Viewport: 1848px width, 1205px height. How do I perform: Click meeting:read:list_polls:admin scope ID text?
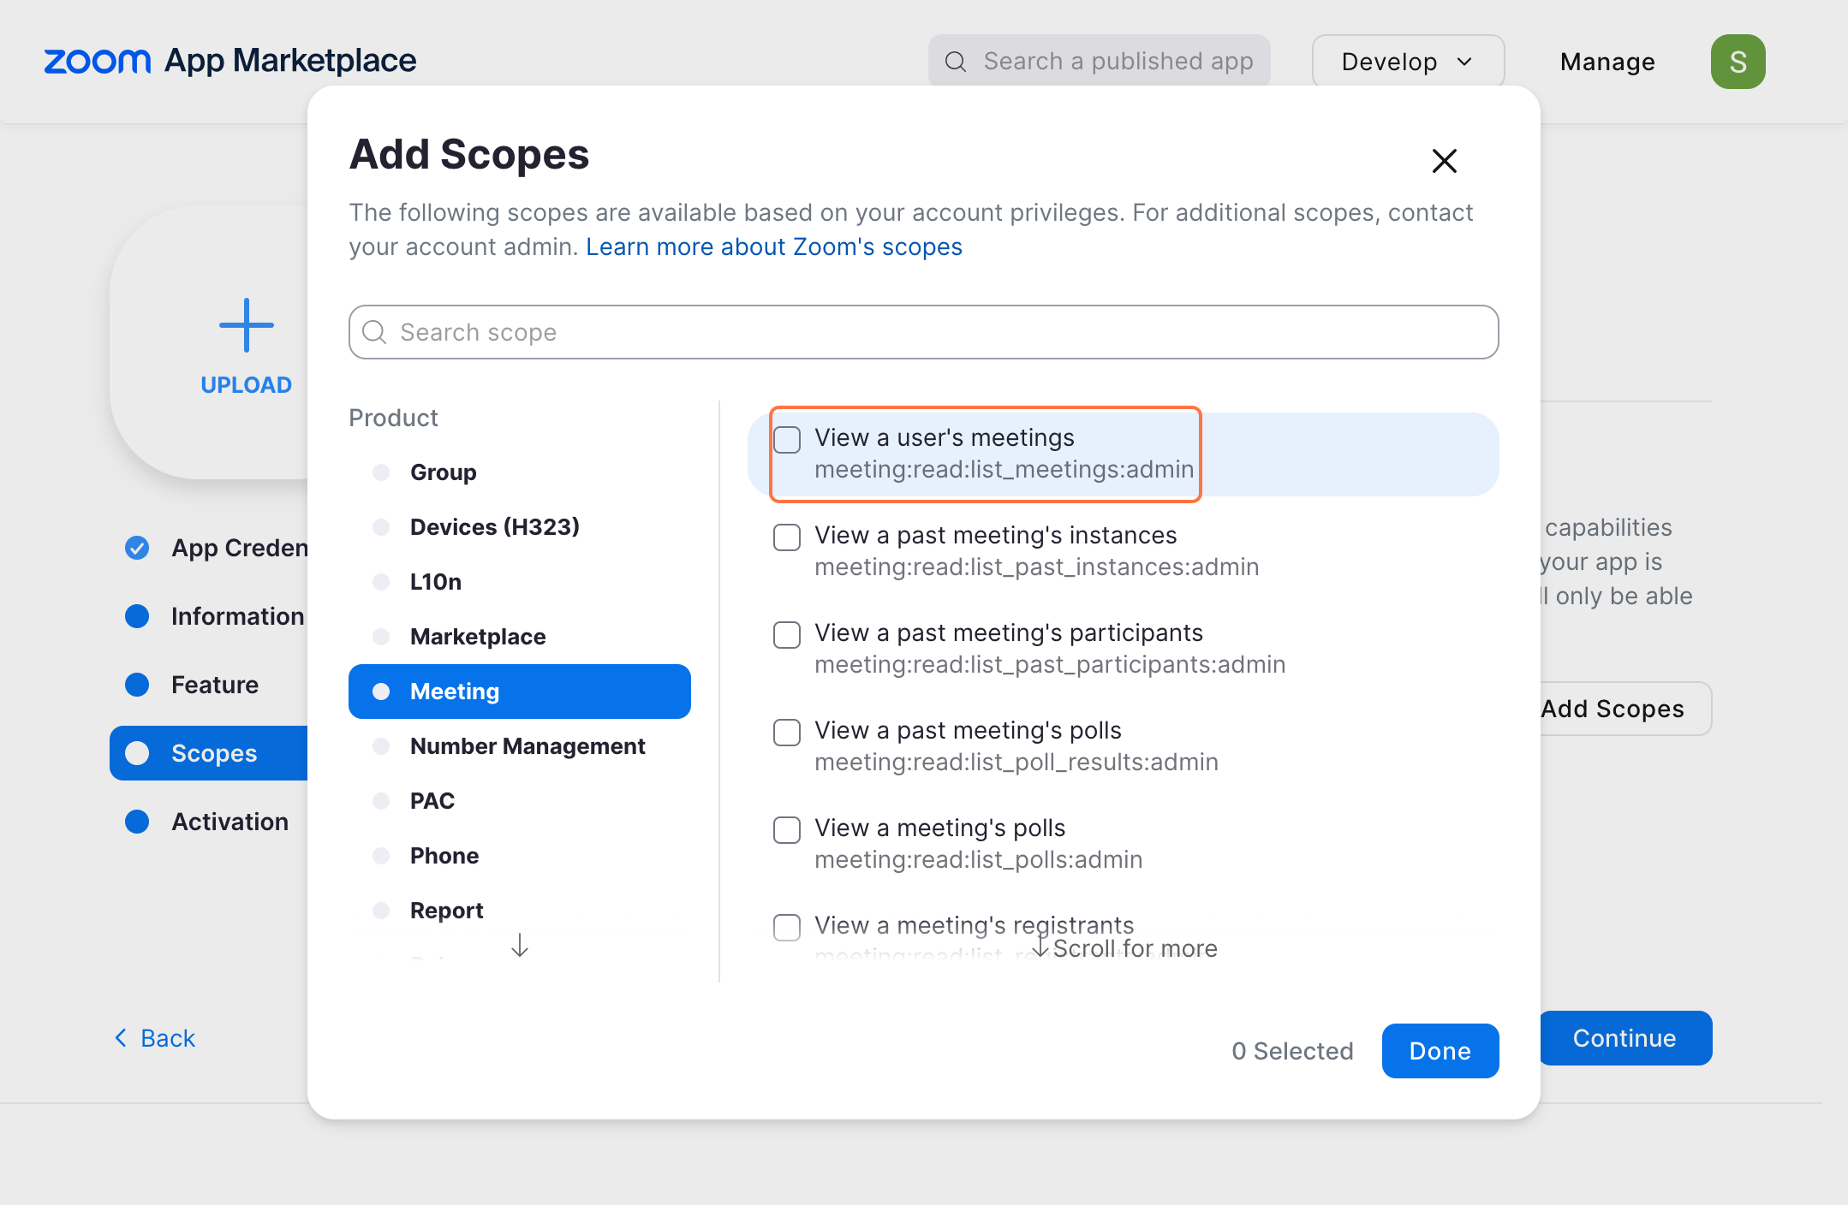978,859
